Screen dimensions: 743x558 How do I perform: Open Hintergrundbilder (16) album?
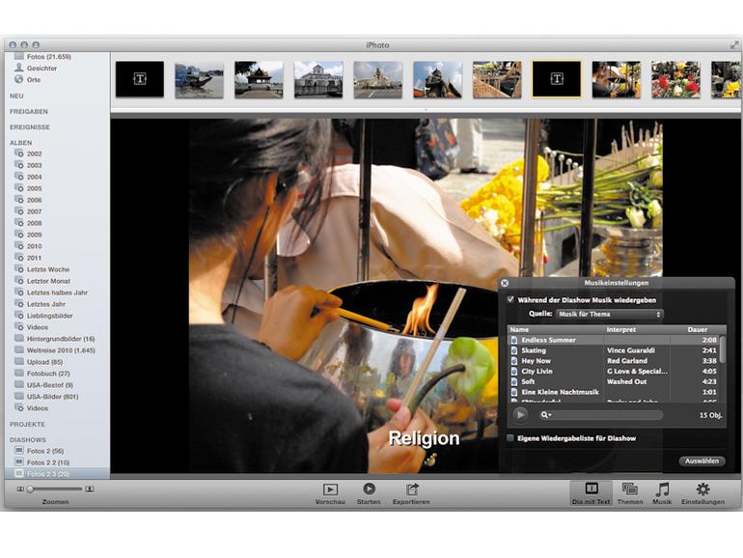[61, 339]
